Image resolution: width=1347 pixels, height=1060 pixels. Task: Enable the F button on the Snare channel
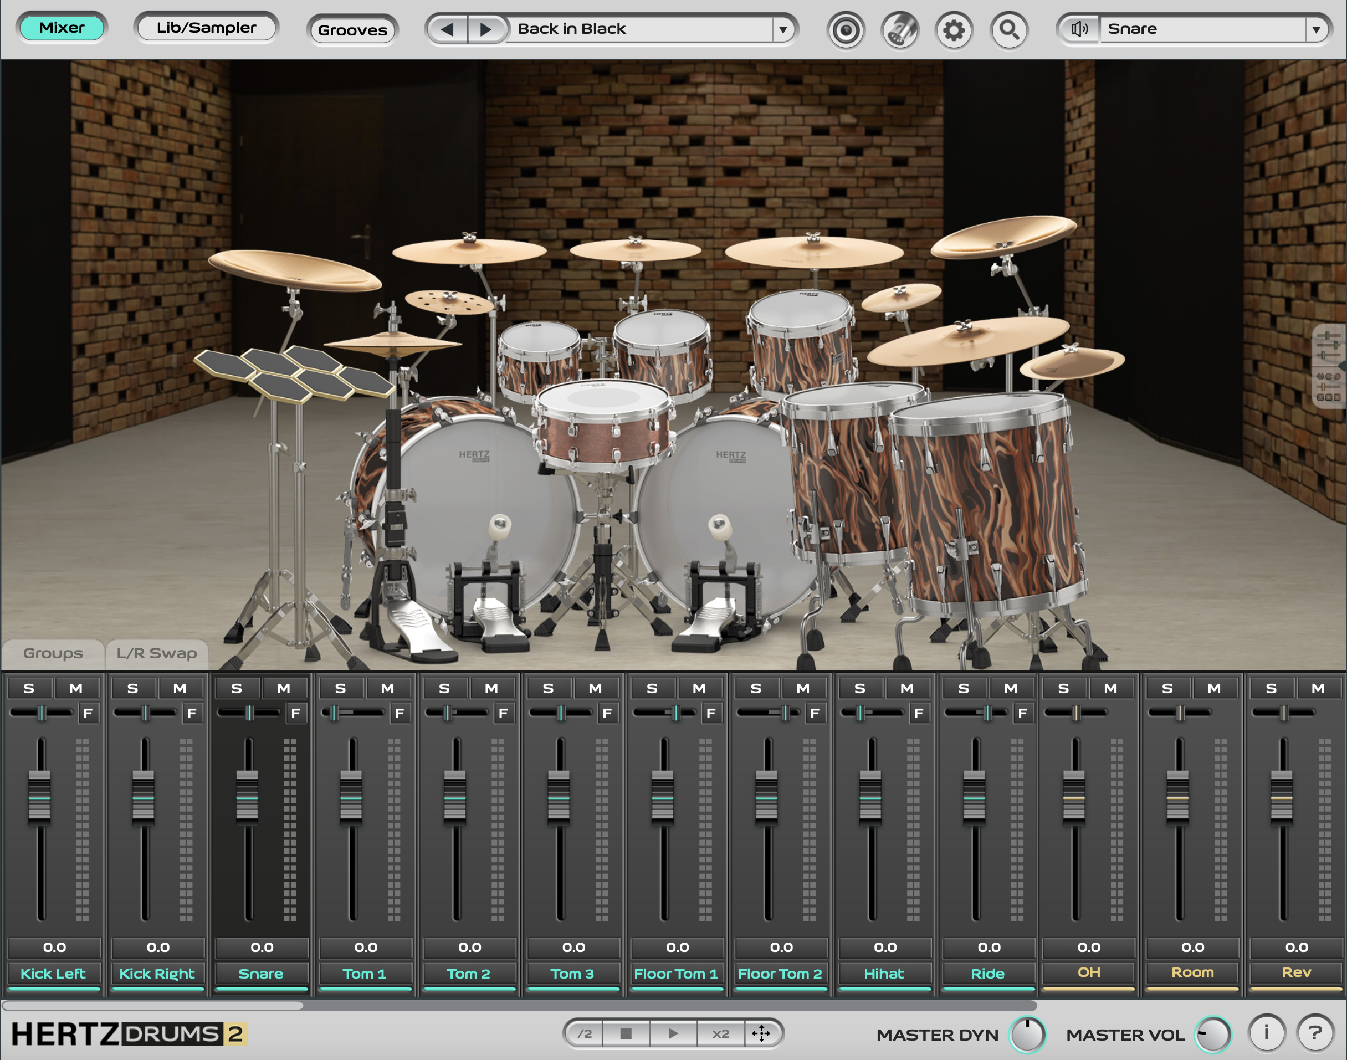coord(296,714)
